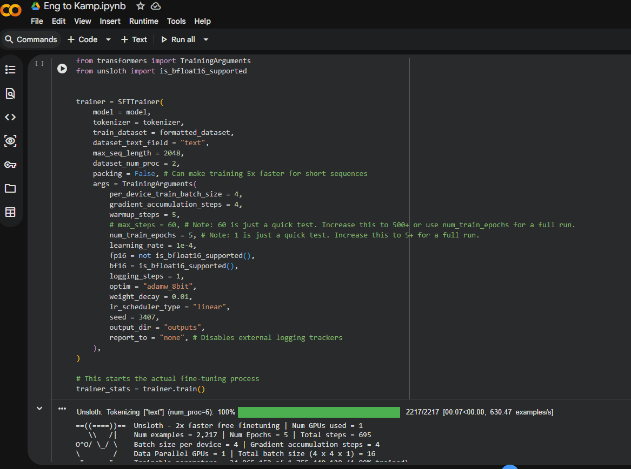Open the View menu

pyautogui.click(x=83, y=21)
